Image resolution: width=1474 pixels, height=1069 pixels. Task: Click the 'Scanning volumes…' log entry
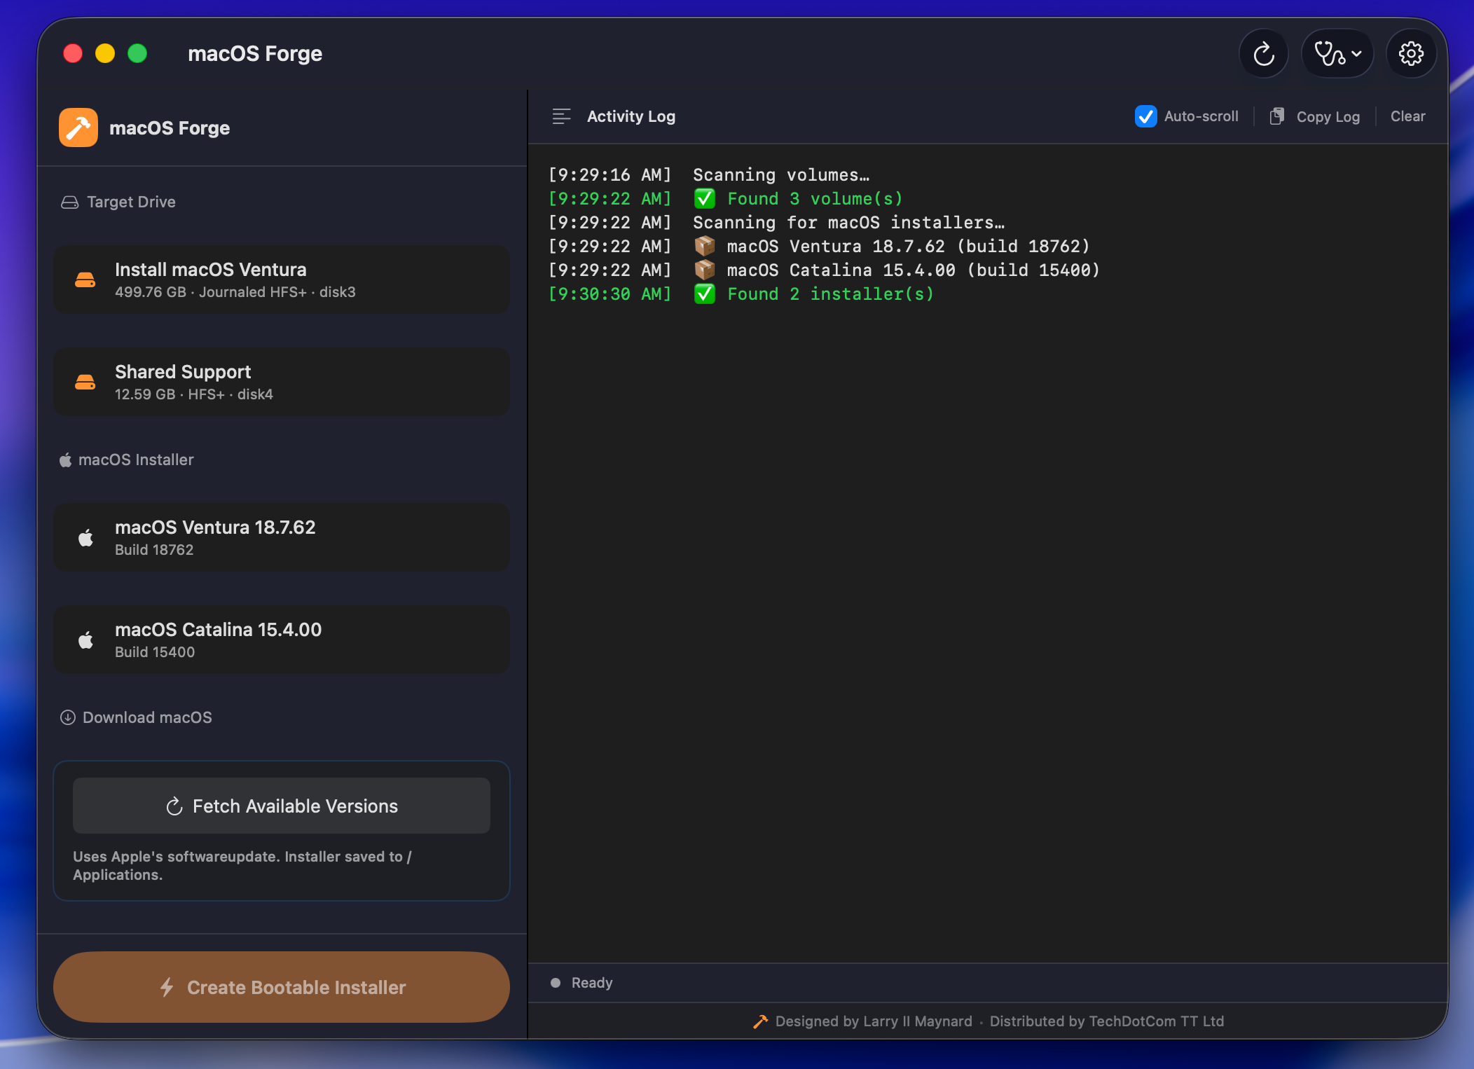point(781,175)
